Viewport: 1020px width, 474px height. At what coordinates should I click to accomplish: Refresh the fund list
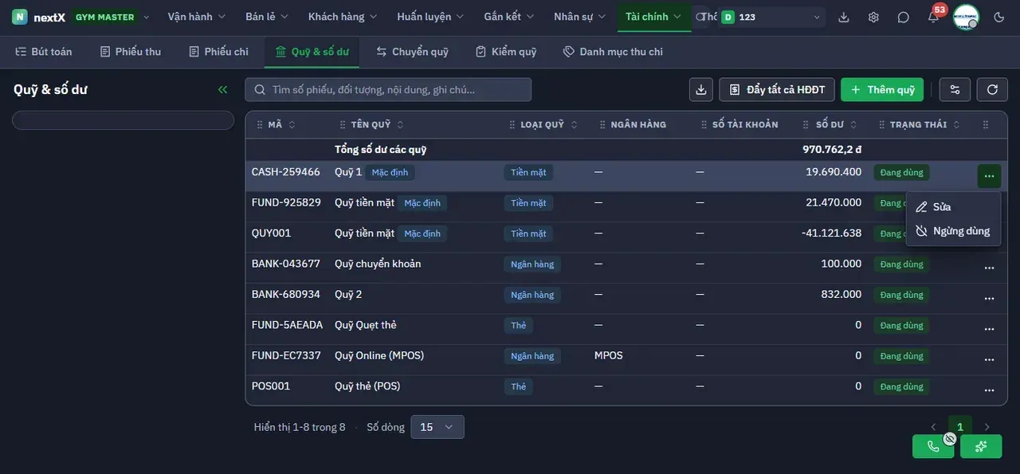tap(992, 89)
